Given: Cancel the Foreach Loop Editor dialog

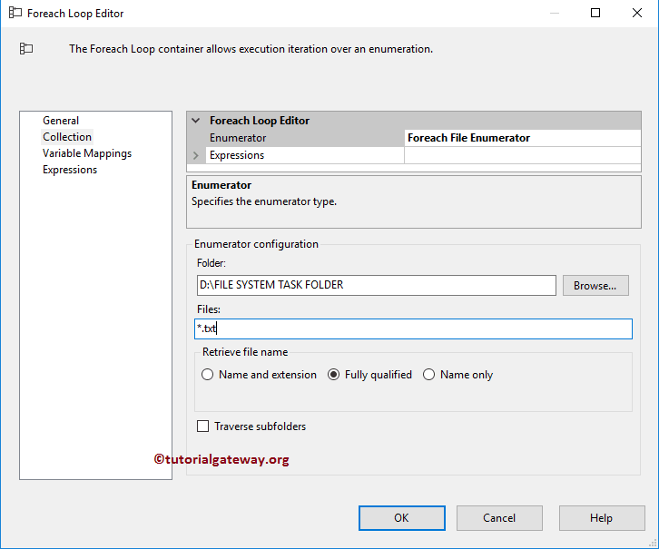Looking at the screenshot, I should (499, 518).
